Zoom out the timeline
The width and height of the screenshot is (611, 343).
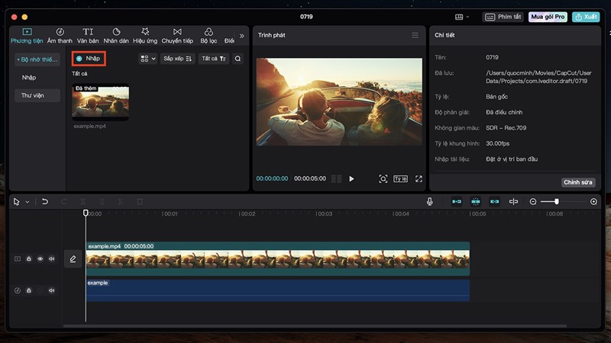click(x=533, y=201)
